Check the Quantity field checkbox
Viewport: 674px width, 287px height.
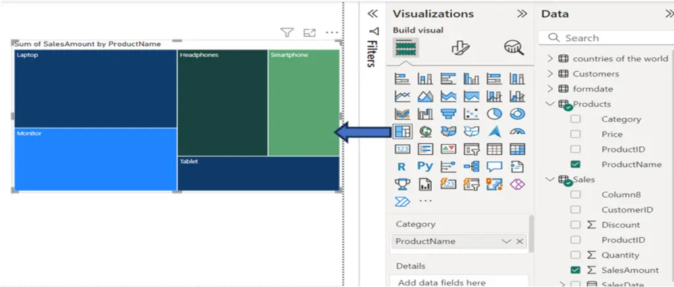pyautogui.click(x=575, y=255)
